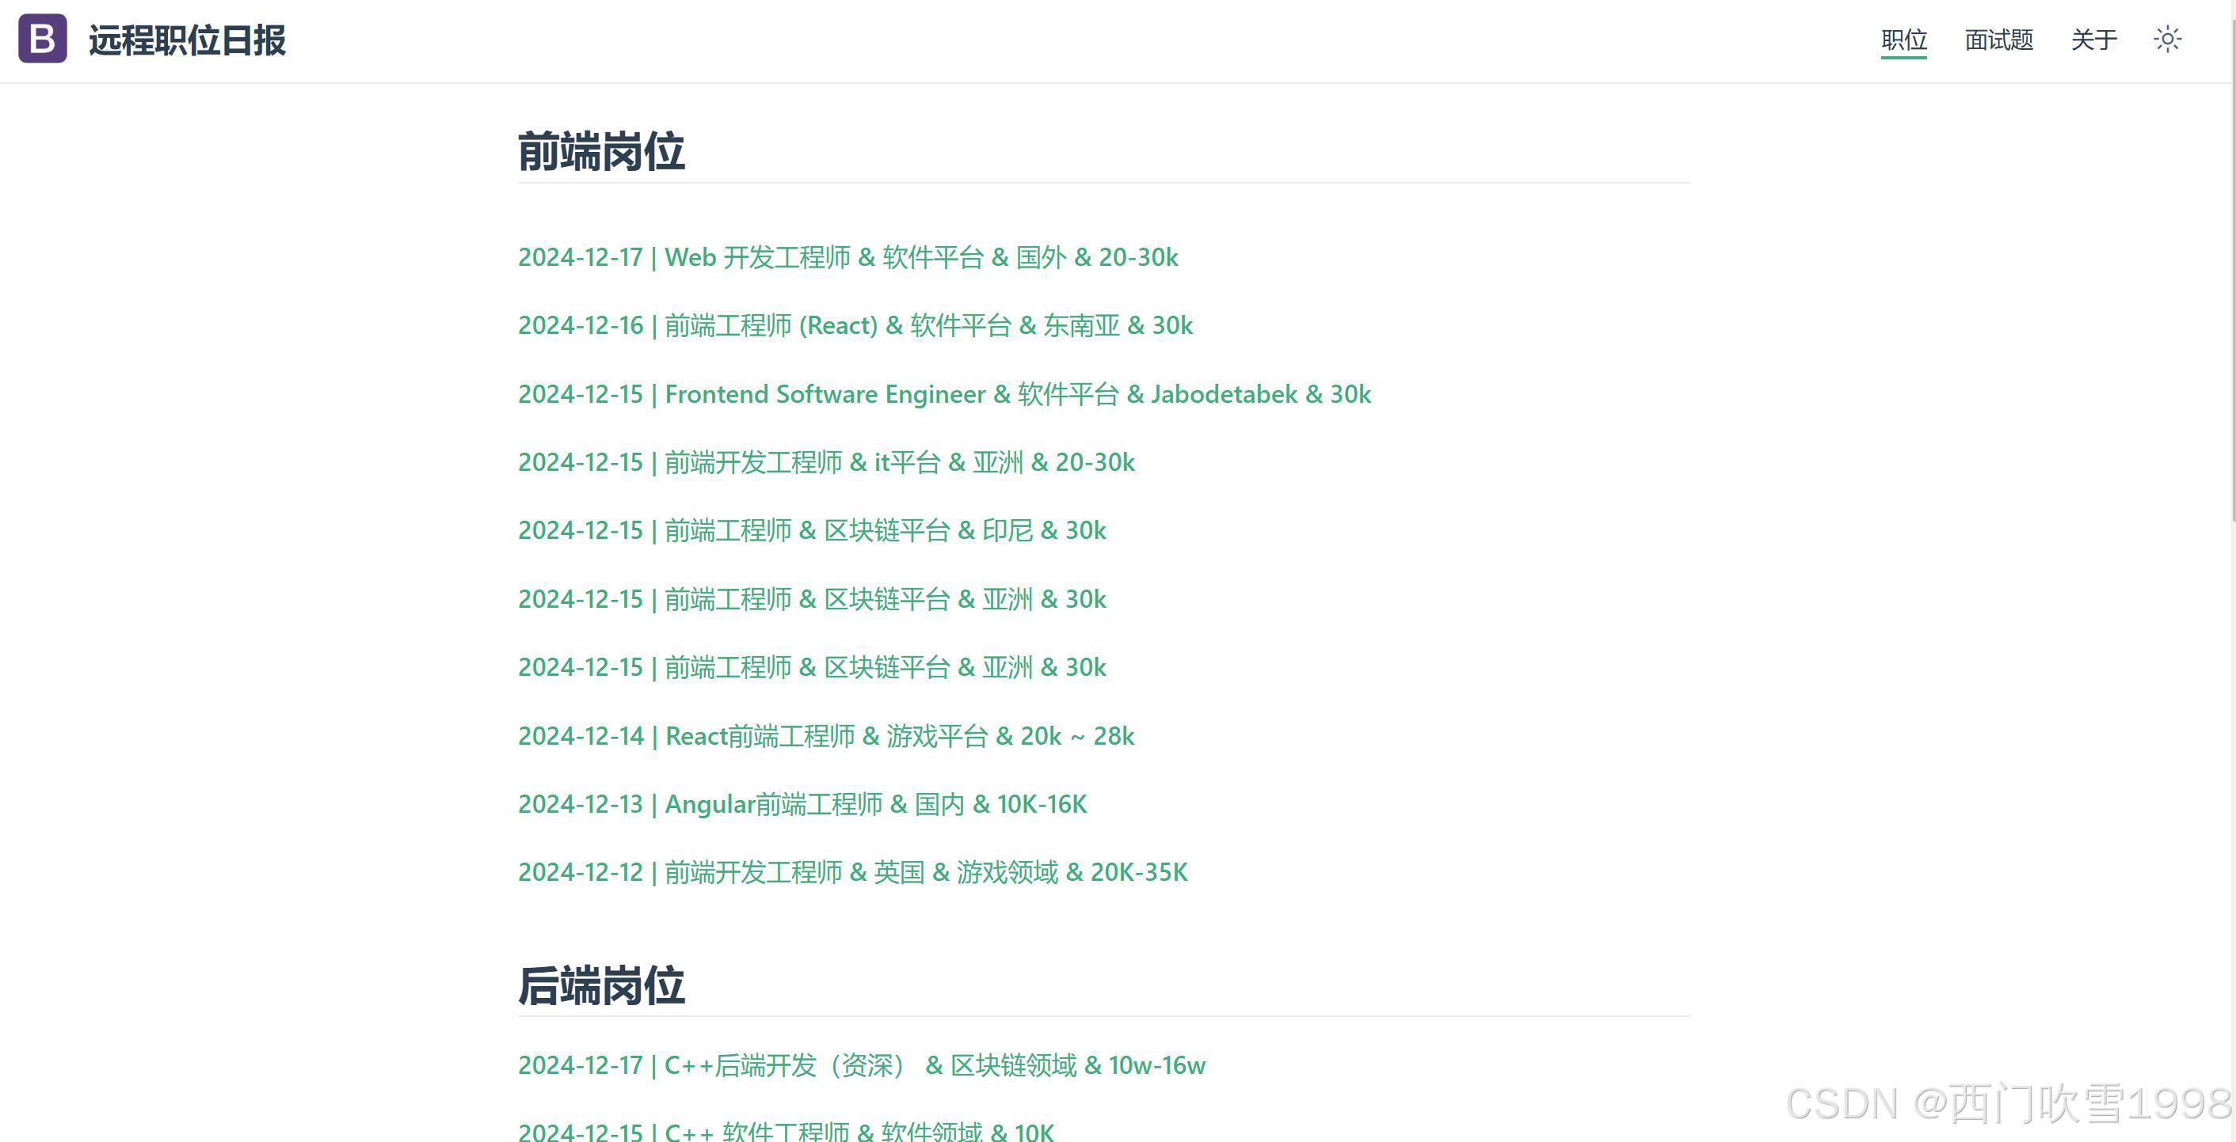Image resolution: width=2236 pixels, height=1142 pixels.
Task: Open the 面试题 nav menu item
Action: click(1998, 40)
